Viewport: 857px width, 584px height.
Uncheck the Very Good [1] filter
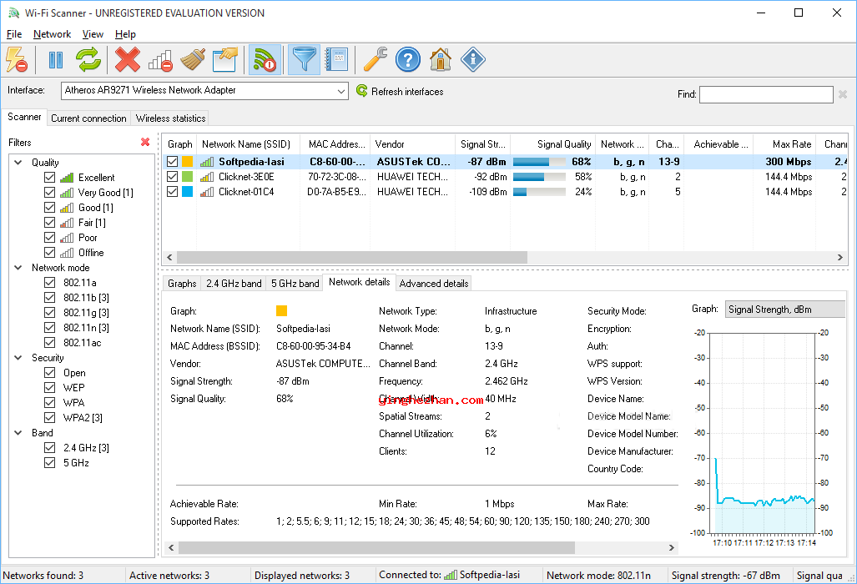pyautogui.click(x=50, y=192)
